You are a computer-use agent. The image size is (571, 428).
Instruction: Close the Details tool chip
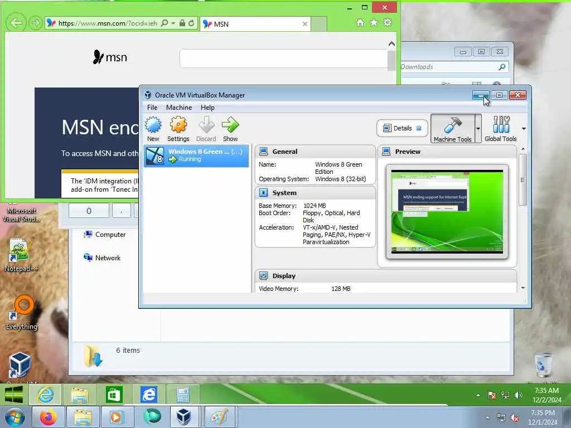[x=419, y=128]
